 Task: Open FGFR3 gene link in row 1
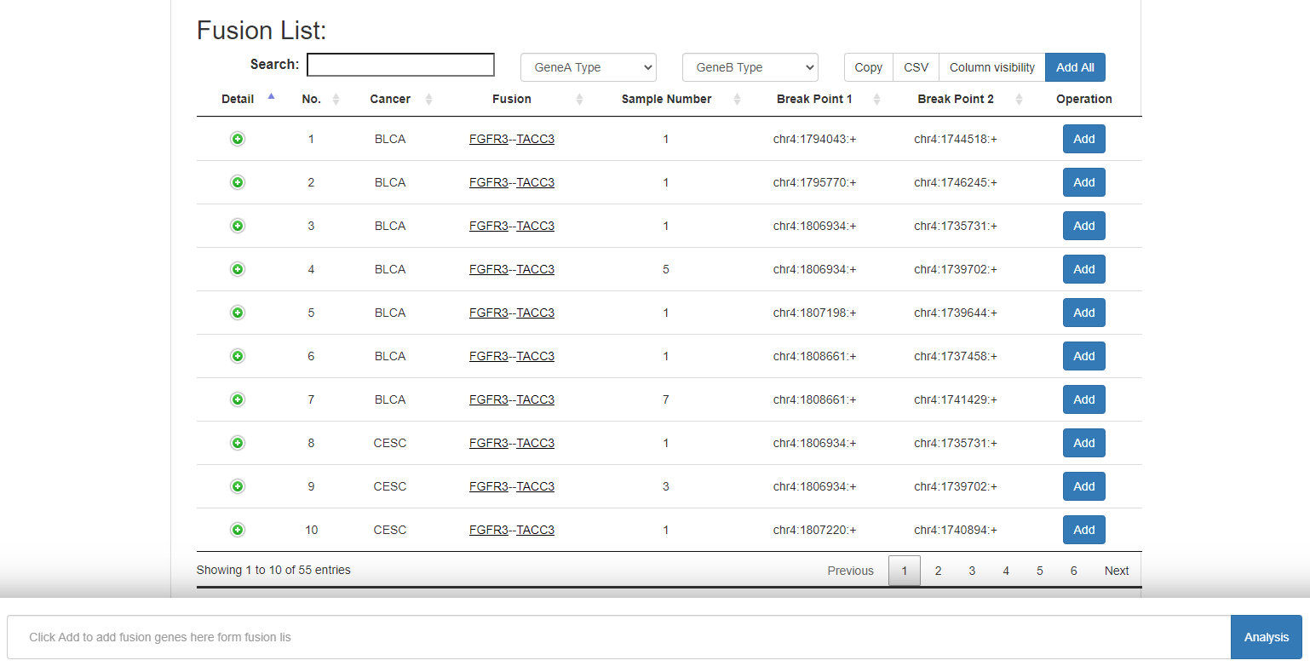pos(488,139)
